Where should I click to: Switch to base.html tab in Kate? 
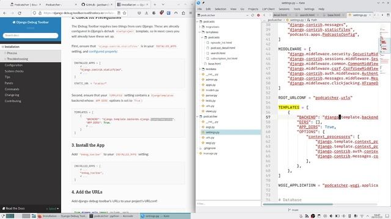[334, 15]
